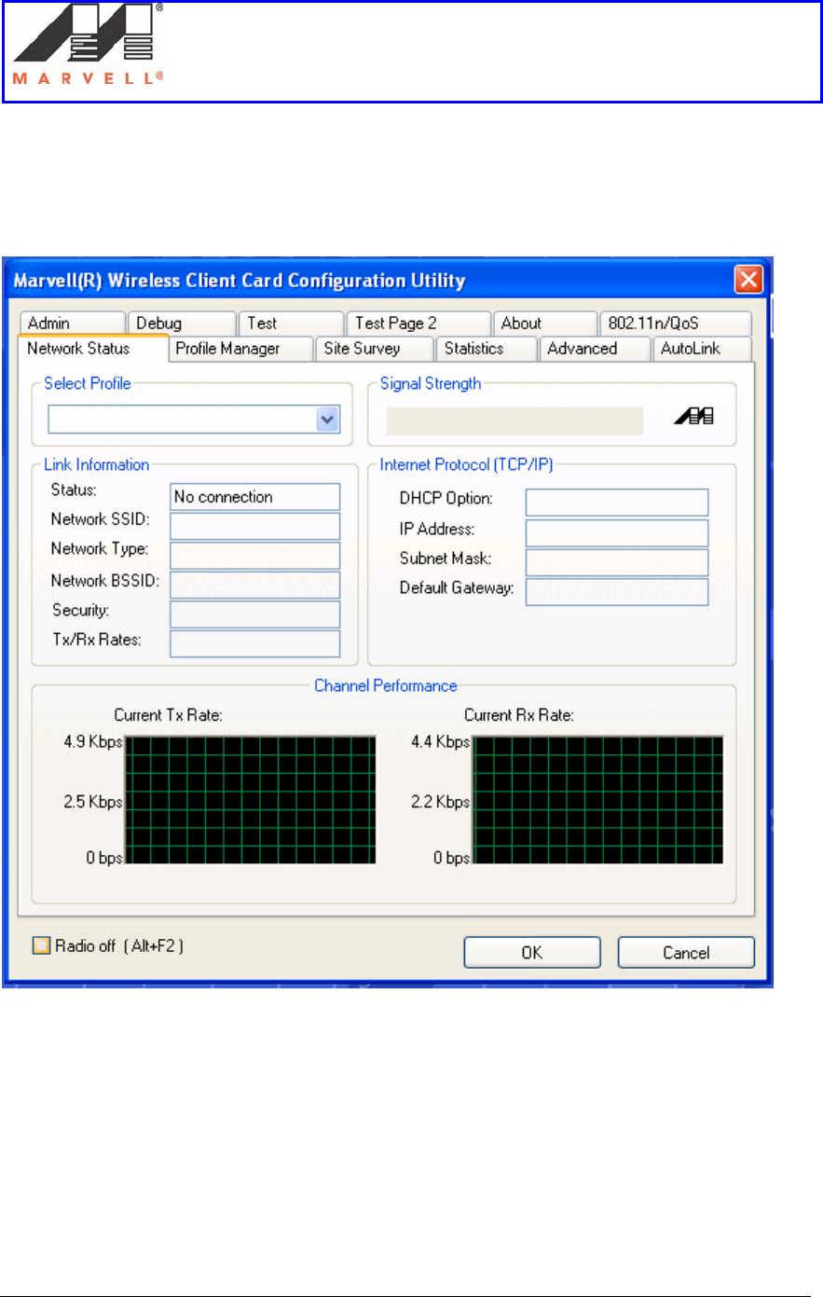Click the Status field showing No connection
Screen dimensions: 823x1297
(x=255, y=497)
